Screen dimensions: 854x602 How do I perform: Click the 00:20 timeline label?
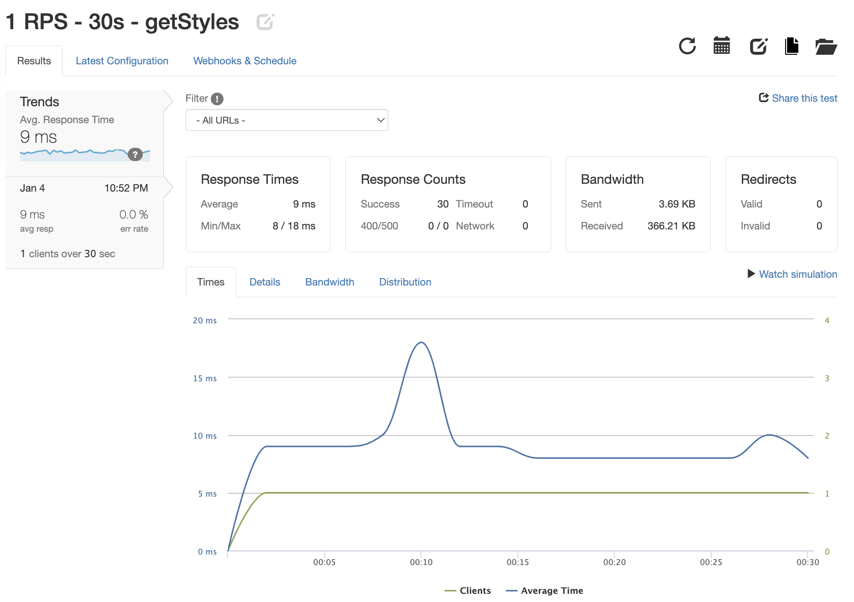pyautogui.click(x=614, y=562)
